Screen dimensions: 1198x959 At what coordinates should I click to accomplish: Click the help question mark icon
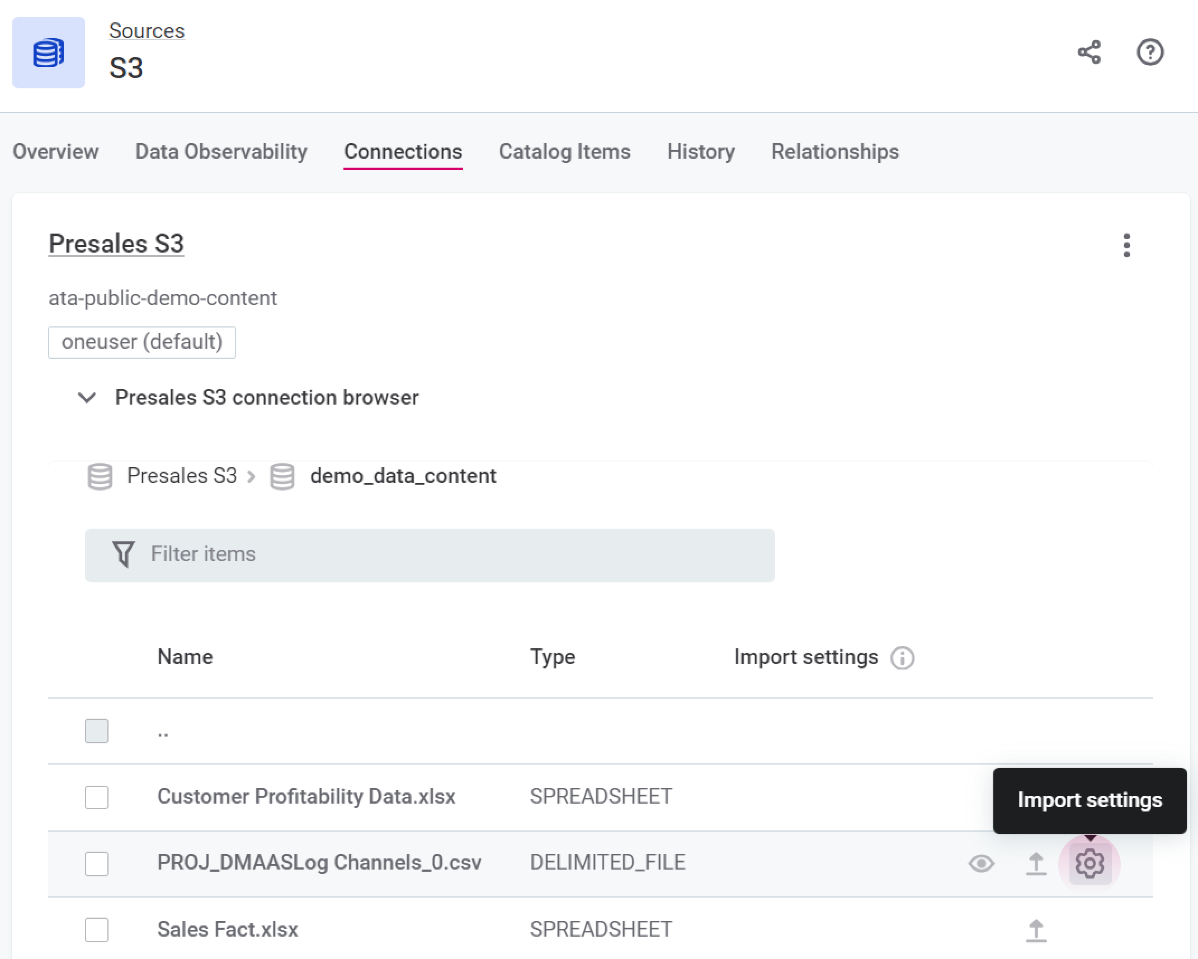(x=1151, y=54)
